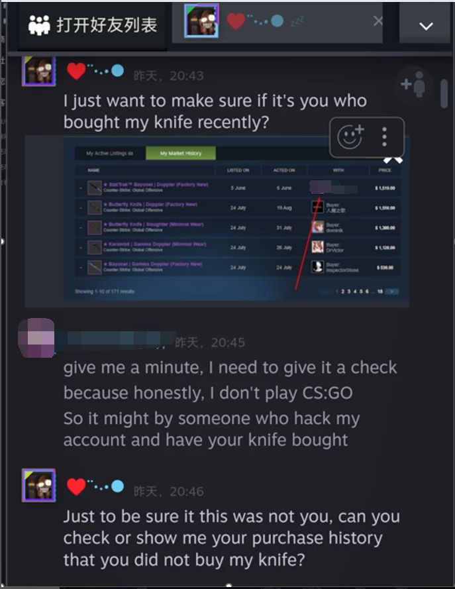Click the add friend to chat icon
455x589 pixels.
pos(413,85)
